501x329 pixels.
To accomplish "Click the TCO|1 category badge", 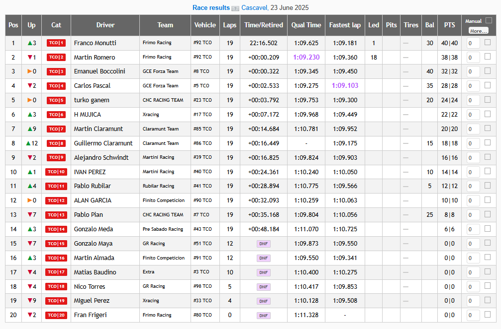I will (x=56, y=43).
